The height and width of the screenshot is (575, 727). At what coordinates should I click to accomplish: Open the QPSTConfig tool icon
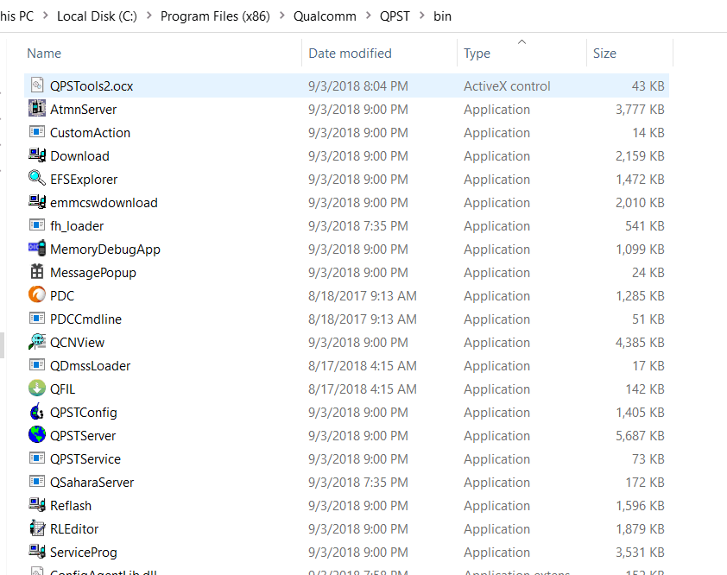click(x=36, y=412)
